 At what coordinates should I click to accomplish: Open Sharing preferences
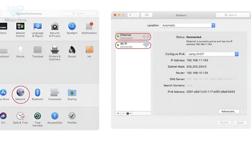click(72, 95)
